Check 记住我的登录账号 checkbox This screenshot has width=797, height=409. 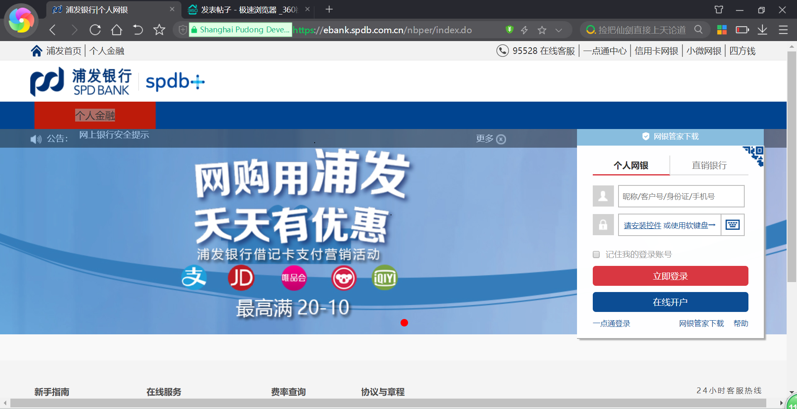(x=596, y=254)
